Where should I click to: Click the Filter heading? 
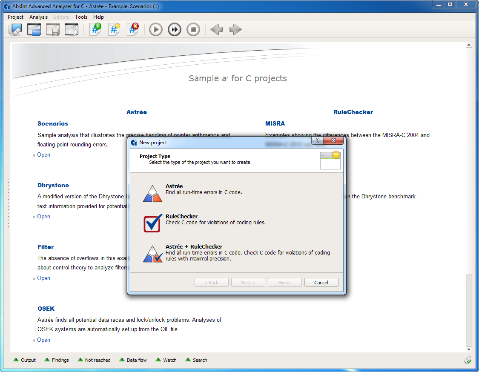coord(46,247)
